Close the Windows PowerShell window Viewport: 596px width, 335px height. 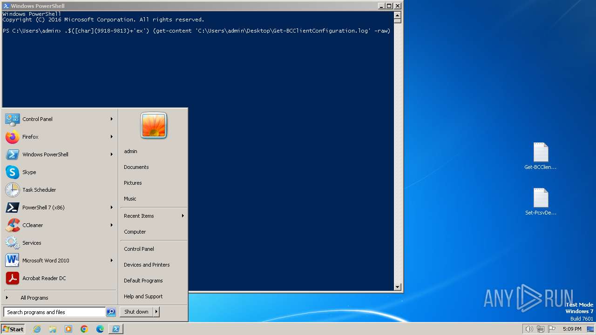(398, 6)
